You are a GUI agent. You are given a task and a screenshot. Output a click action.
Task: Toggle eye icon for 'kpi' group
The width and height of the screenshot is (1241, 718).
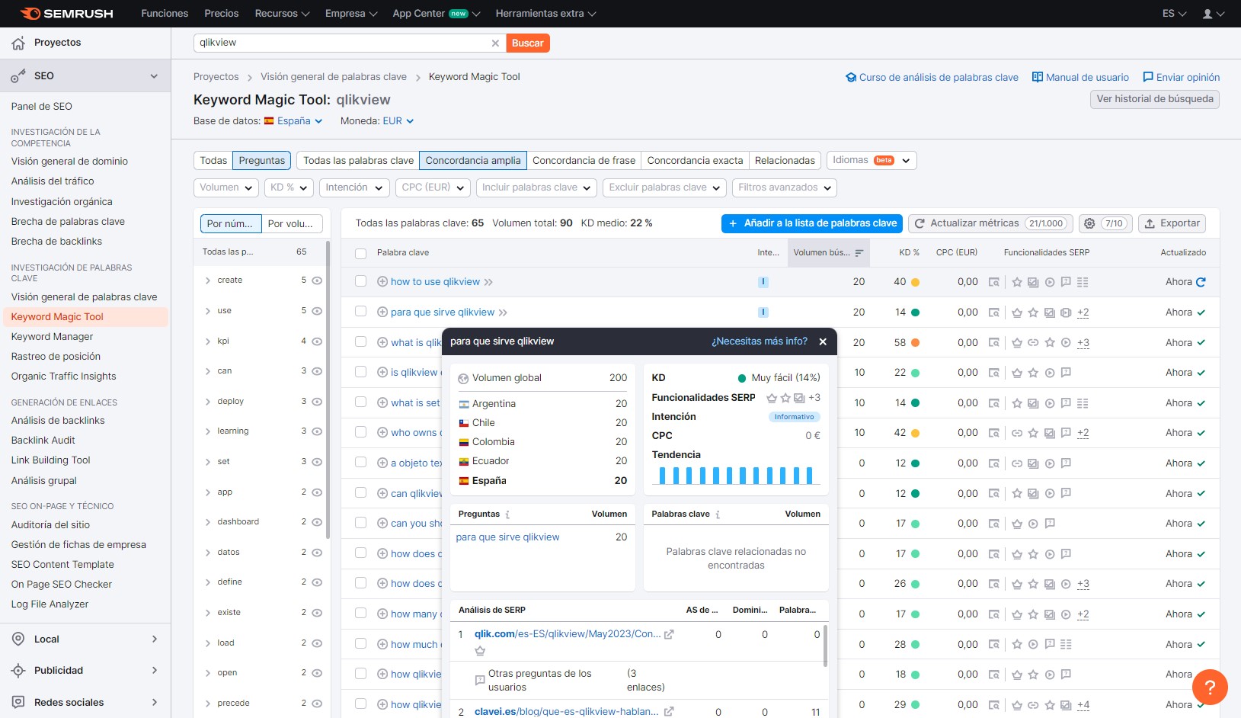[x=317, y=341]
